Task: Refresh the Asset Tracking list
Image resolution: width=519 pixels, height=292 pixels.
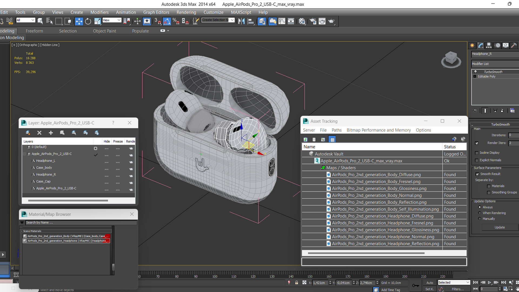Action: tap(305, 140)
